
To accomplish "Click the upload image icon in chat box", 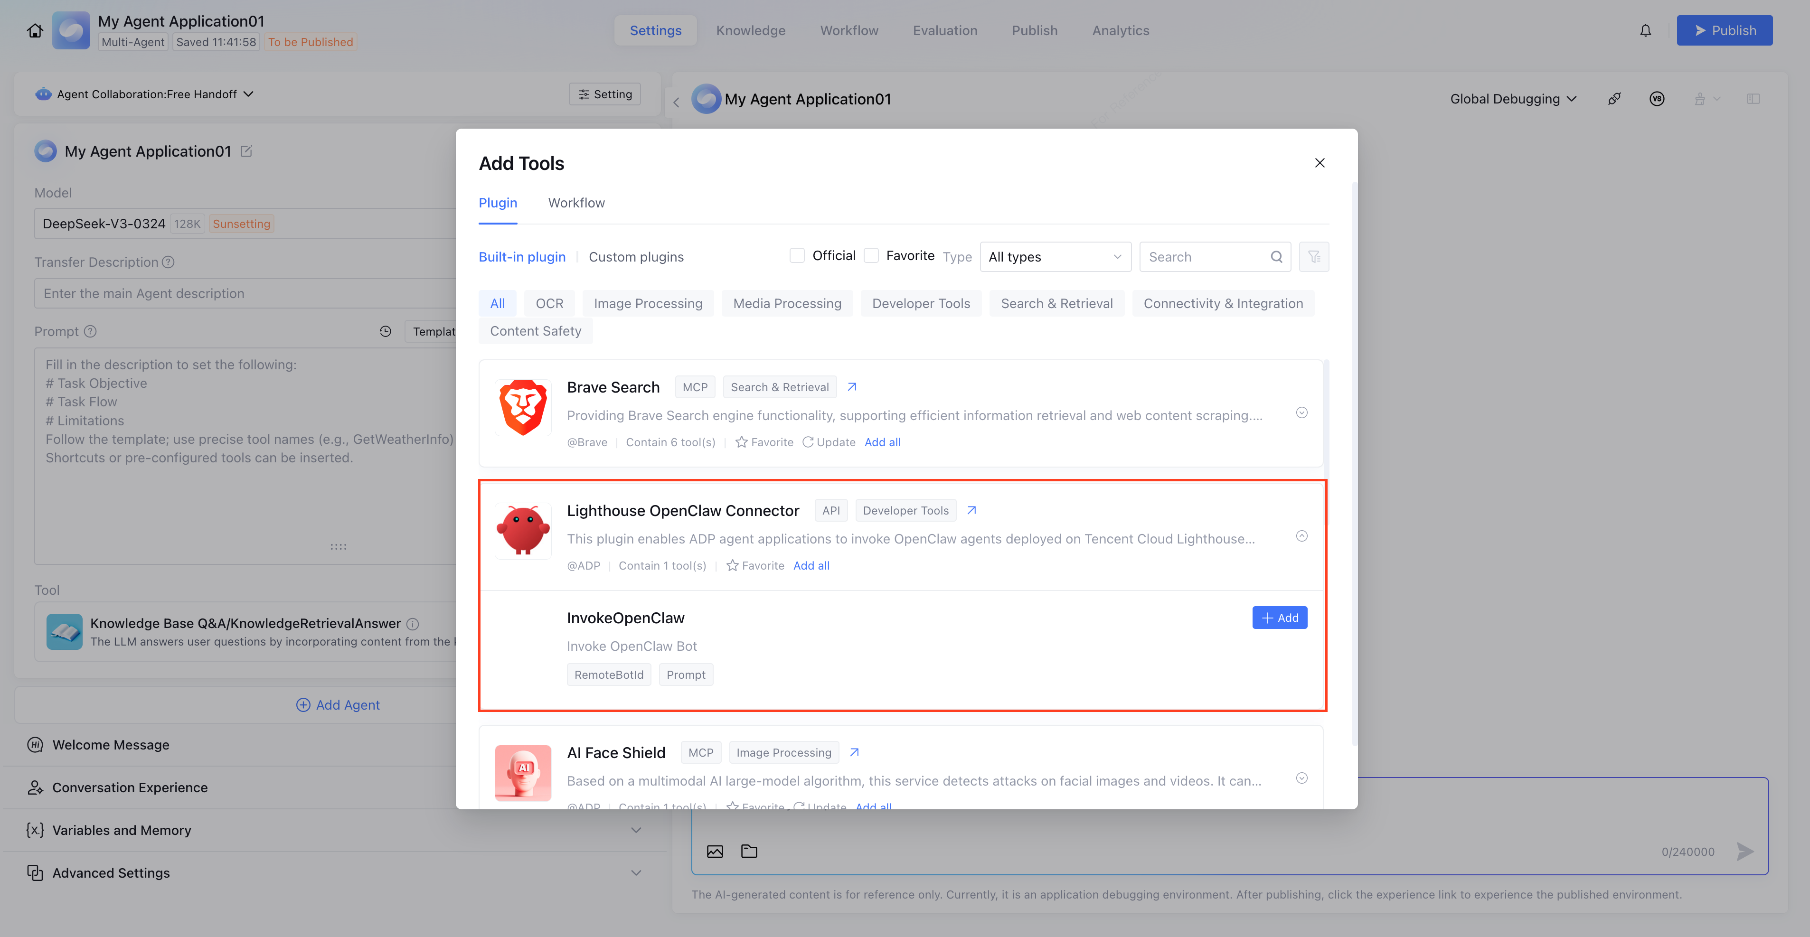I will click(x=715, y=851).
